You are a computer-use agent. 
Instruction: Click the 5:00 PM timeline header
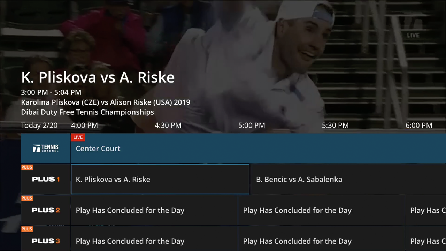click(252, 125)
